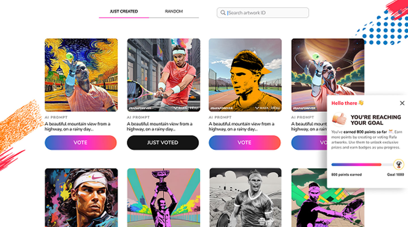The width and height of the screenshot is (408, 227).
Task: Vote for the orange pop-art portrait
Action: pyautogui.click(x=245, y=142)
